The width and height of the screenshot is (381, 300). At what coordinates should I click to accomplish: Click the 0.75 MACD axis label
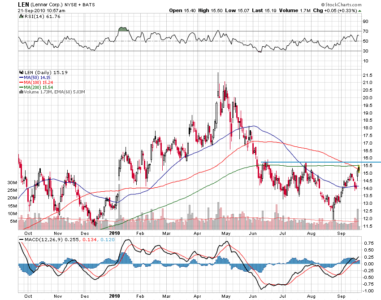[x=368, y=243]
